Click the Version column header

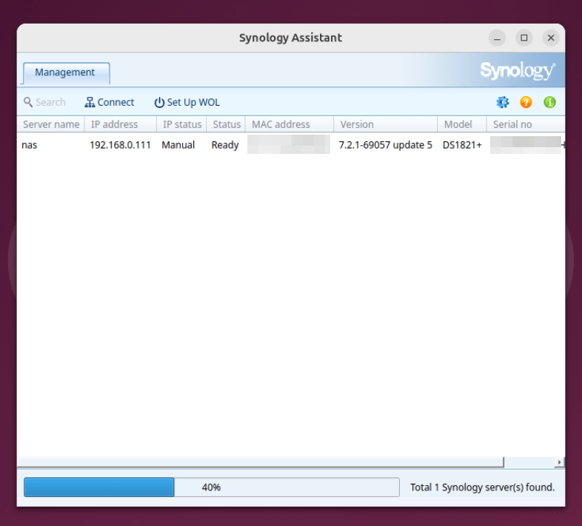[x=386, y=124]
